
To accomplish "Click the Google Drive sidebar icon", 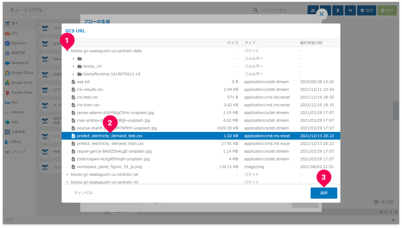I will [7, 83].
